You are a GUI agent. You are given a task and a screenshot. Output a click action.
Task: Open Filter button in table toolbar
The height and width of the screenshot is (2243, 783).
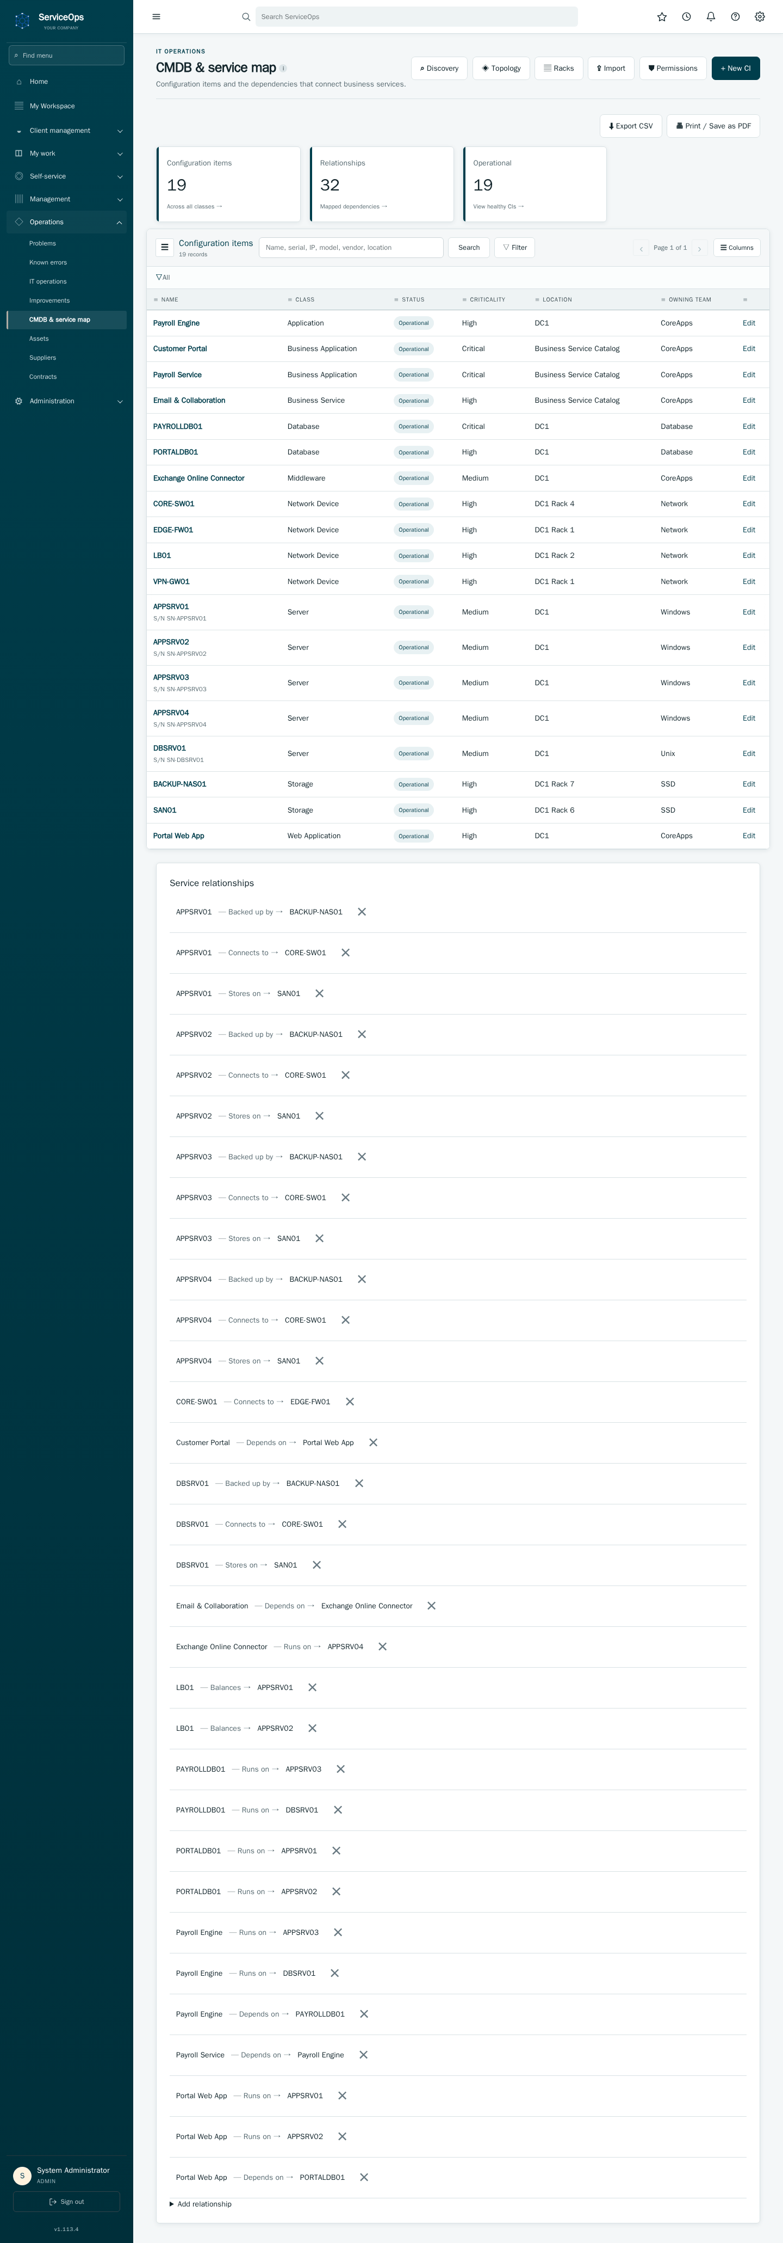[x=515, y=247]
